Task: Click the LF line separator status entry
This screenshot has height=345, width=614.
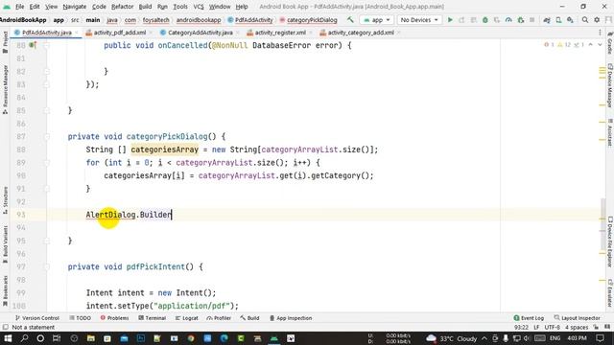Action: 536,328
